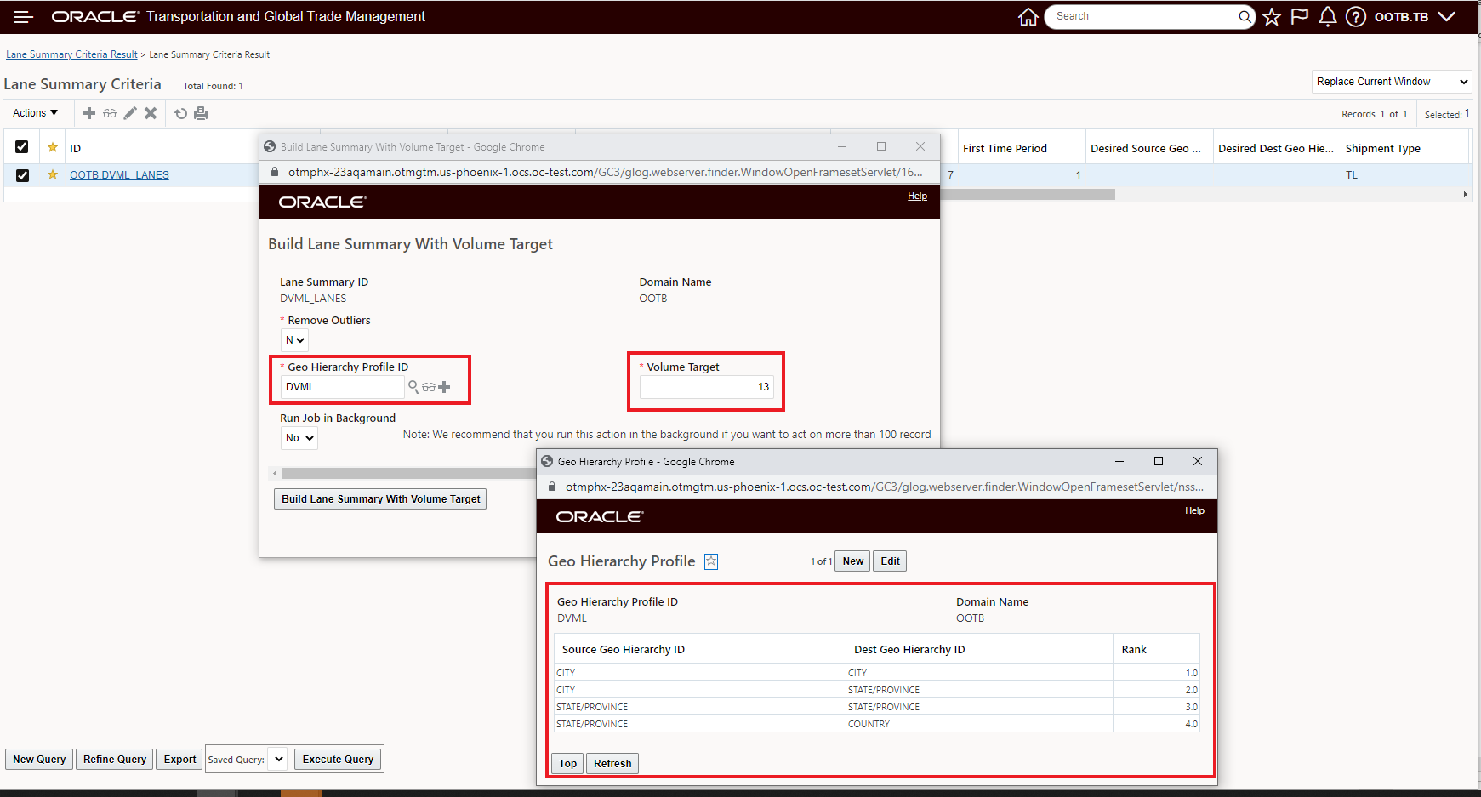Click the New Query button
The height and width of the screenshot is (797, 1481).
39,760
